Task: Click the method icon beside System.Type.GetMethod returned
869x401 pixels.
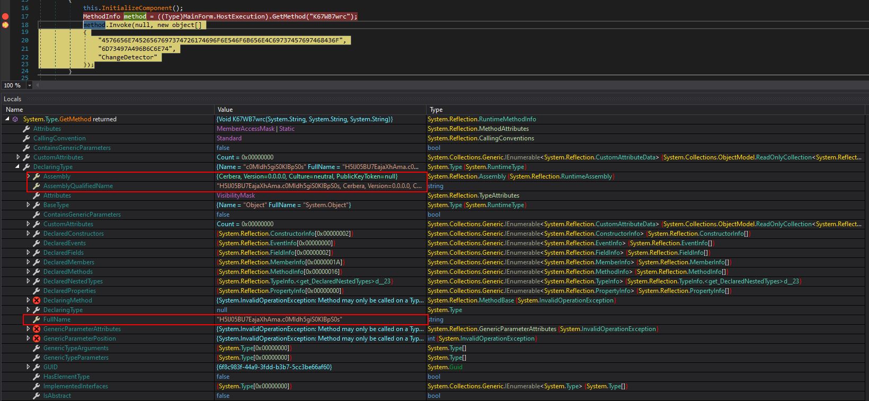Action: (x=15, y=119)
